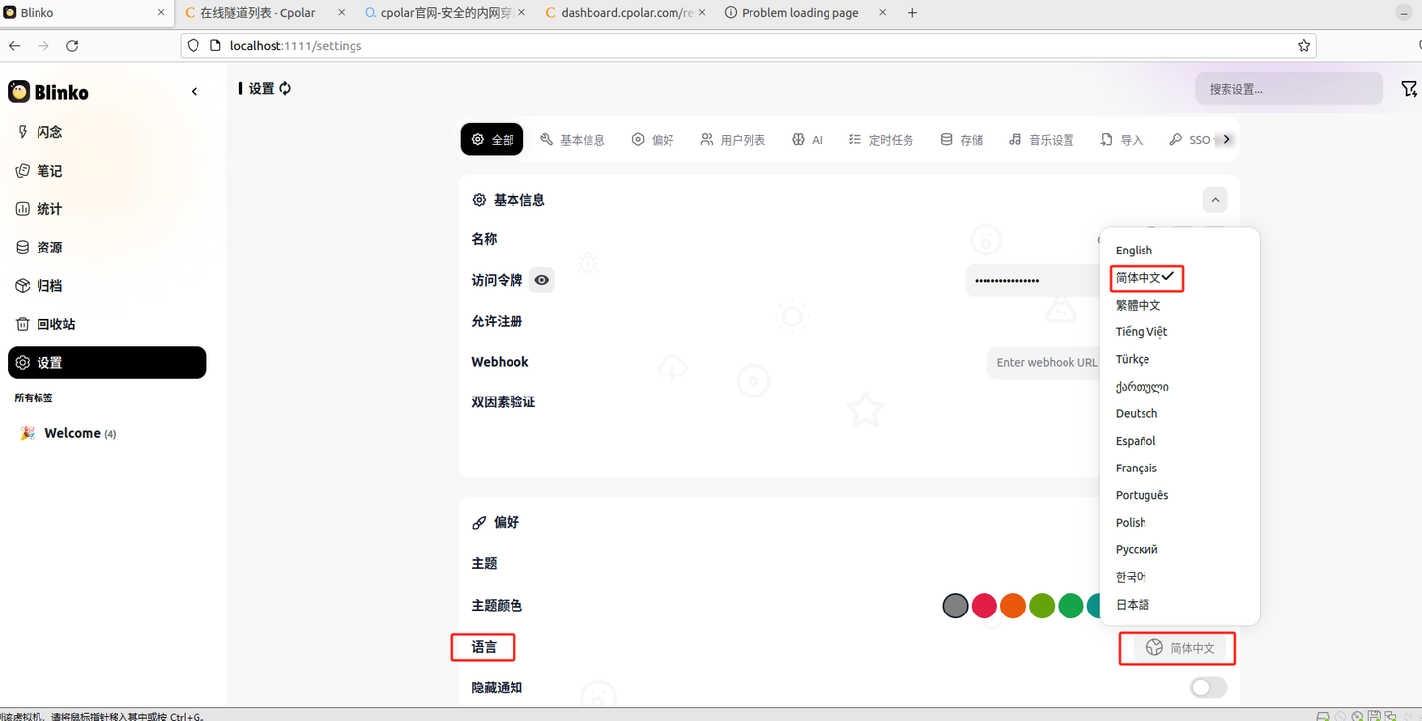Viewport: 1422px width, 721px height.
Task: Open the 统计 statistics page
Action: (49, 208)
